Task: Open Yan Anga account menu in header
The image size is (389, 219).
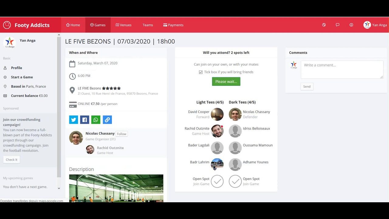Action: tap(375, 25)
